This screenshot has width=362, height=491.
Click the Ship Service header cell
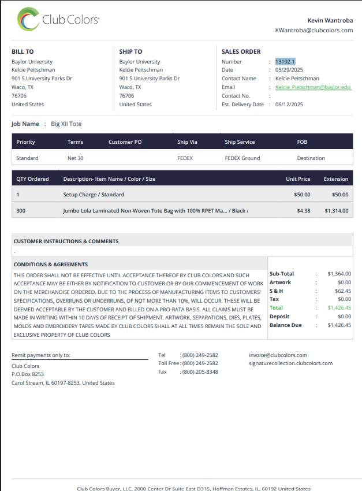[240, 142]
